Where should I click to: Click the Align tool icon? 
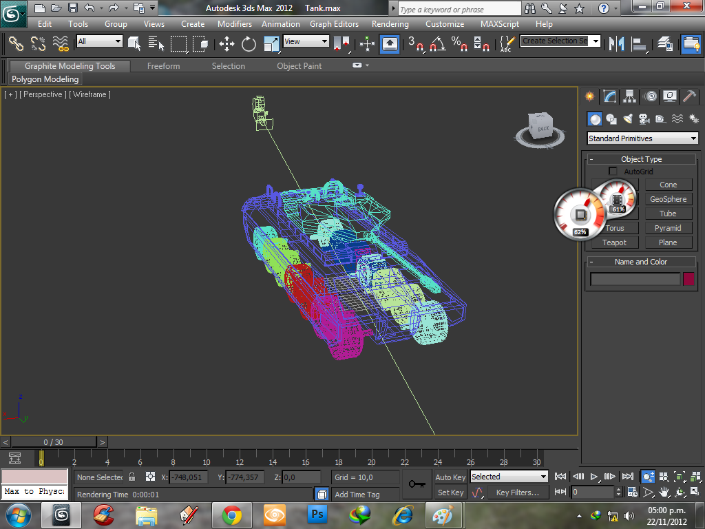point(639,43)
